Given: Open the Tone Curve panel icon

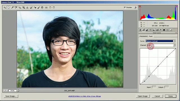Looking at the screenshot, I should click(x=144, y=30).
